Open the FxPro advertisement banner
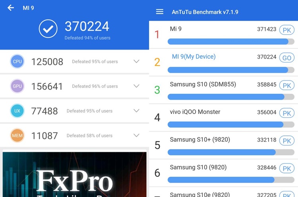The width and height of the screenshot is (298, 197). [75, 174]
